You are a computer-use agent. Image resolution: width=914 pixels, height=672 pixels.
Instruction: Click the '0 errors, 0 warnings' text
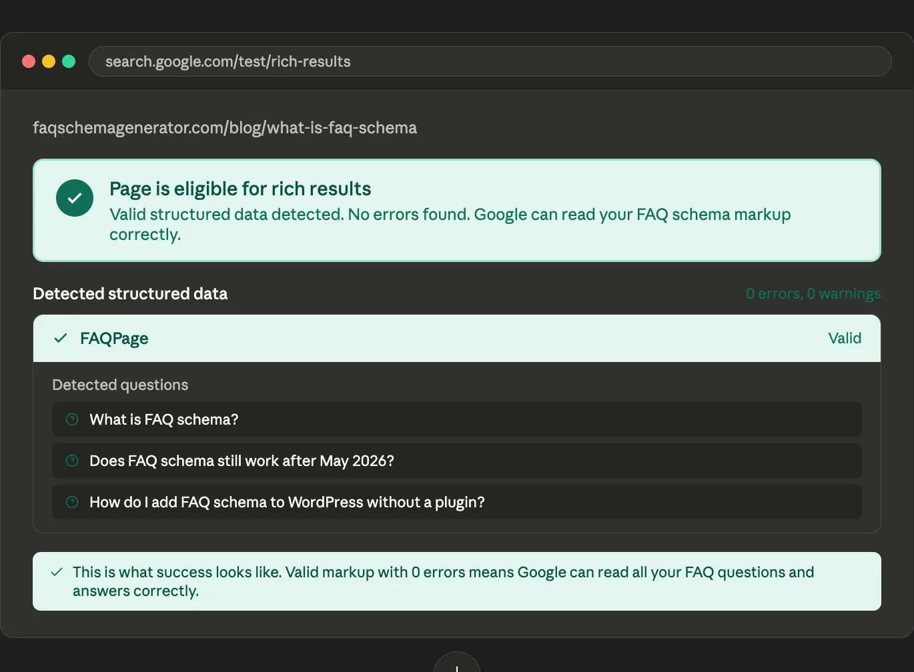pos(813,293)
